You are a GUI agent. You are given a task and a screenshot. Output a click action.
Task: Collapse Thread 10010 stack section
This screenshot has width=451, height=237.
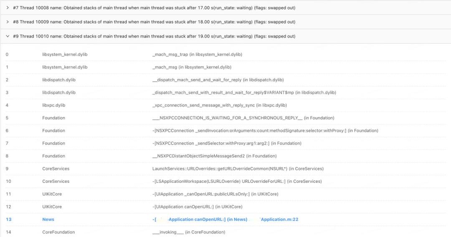[x=8, y=36]
